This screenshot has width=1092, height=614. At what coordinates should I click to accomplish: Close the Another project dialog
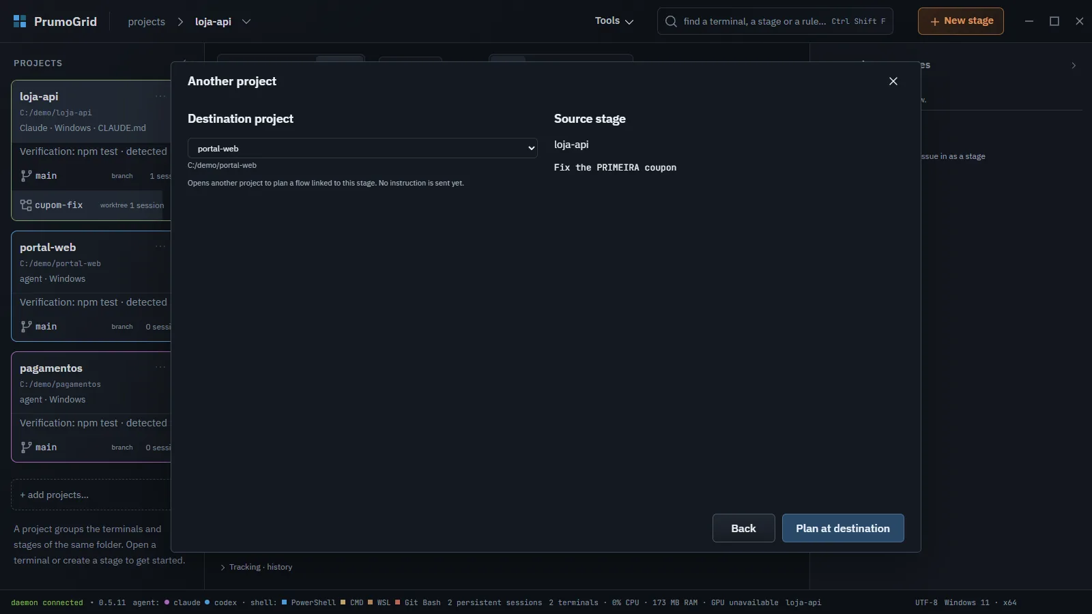point(893,81)
